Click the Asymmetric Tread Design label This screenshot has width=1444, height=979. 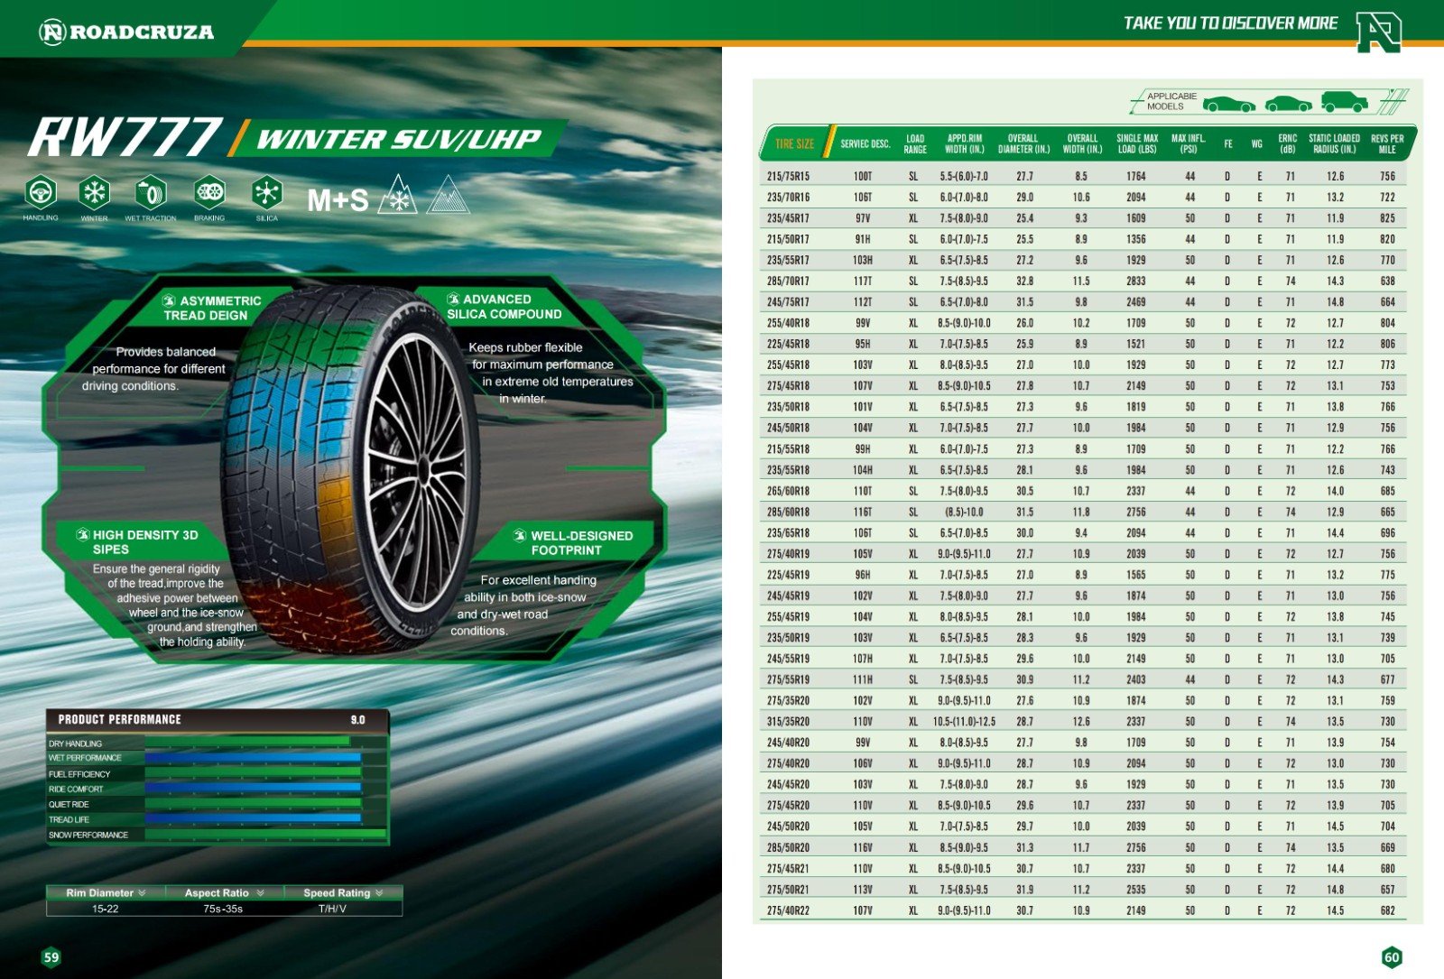click(213, 308)
